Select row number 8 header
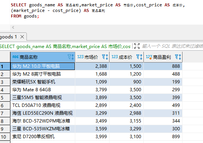Screen dimensions: 203x143 [5, 121]
